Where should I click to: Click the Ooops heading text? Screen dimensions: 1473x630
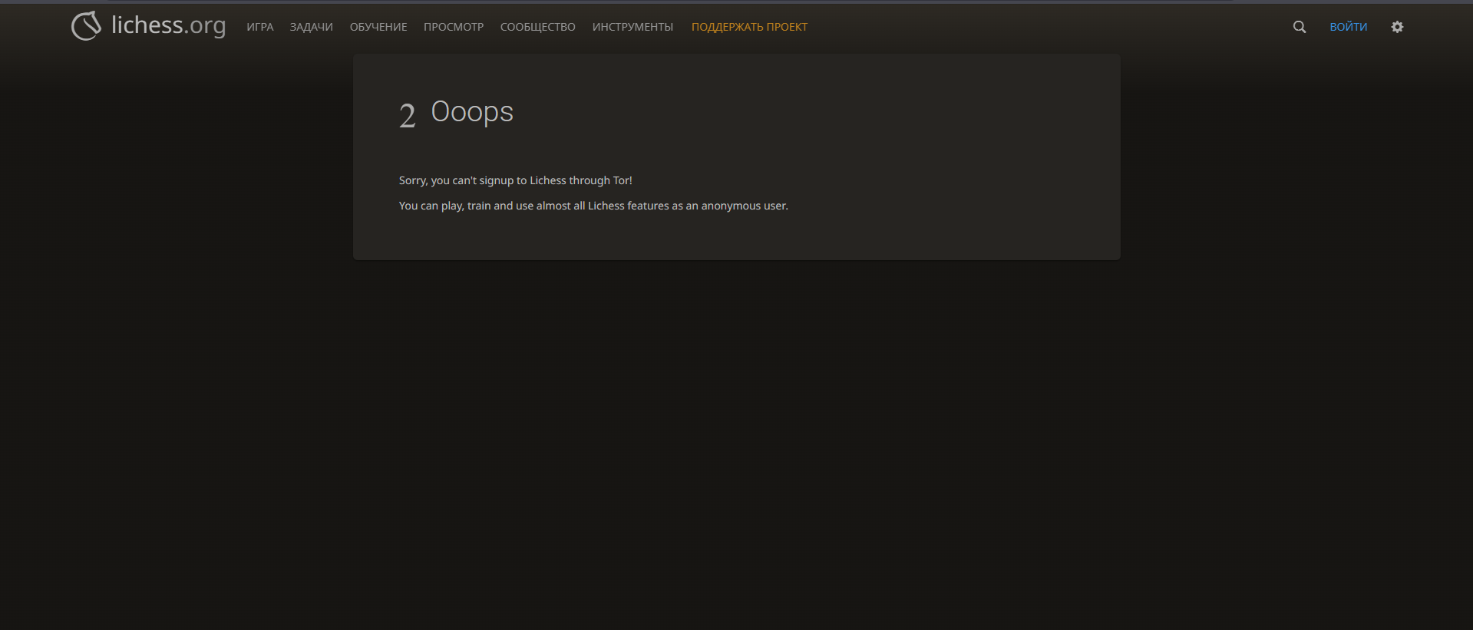click(x=472, y=112)
